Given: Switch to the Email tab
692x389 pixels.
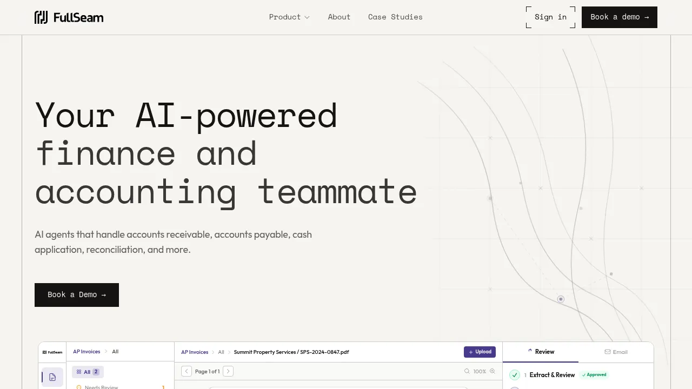Looking at the screenshot, I should click(616, 352).
